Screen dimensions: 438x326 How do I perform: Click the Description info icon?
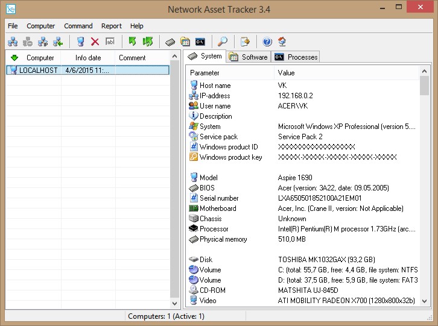click(193, 116)
